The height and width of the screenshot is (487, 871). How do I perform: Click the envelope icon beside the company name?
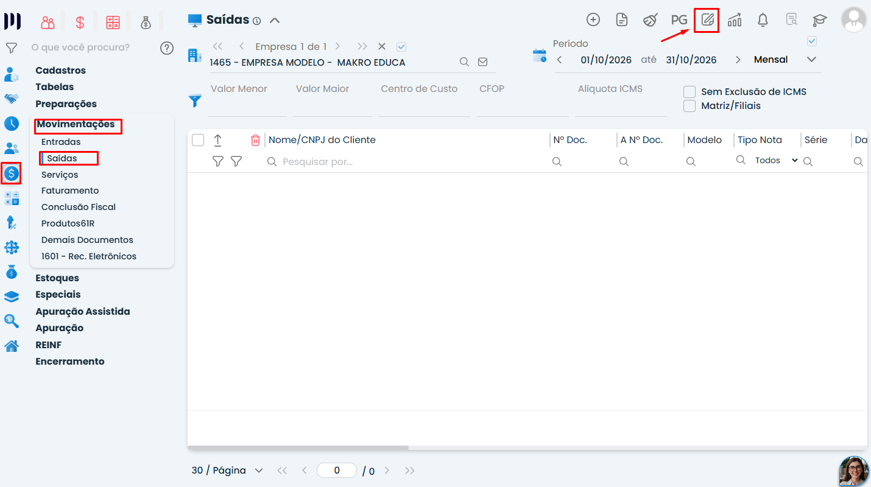pos(483,61)
